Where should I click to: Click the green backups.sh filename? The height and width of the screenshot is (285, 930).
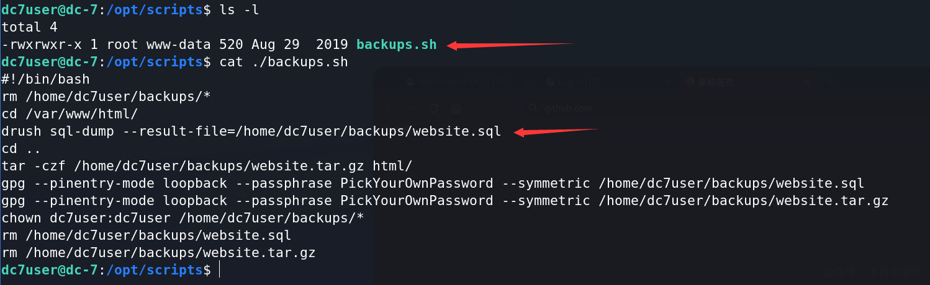[x=397, y=45]
